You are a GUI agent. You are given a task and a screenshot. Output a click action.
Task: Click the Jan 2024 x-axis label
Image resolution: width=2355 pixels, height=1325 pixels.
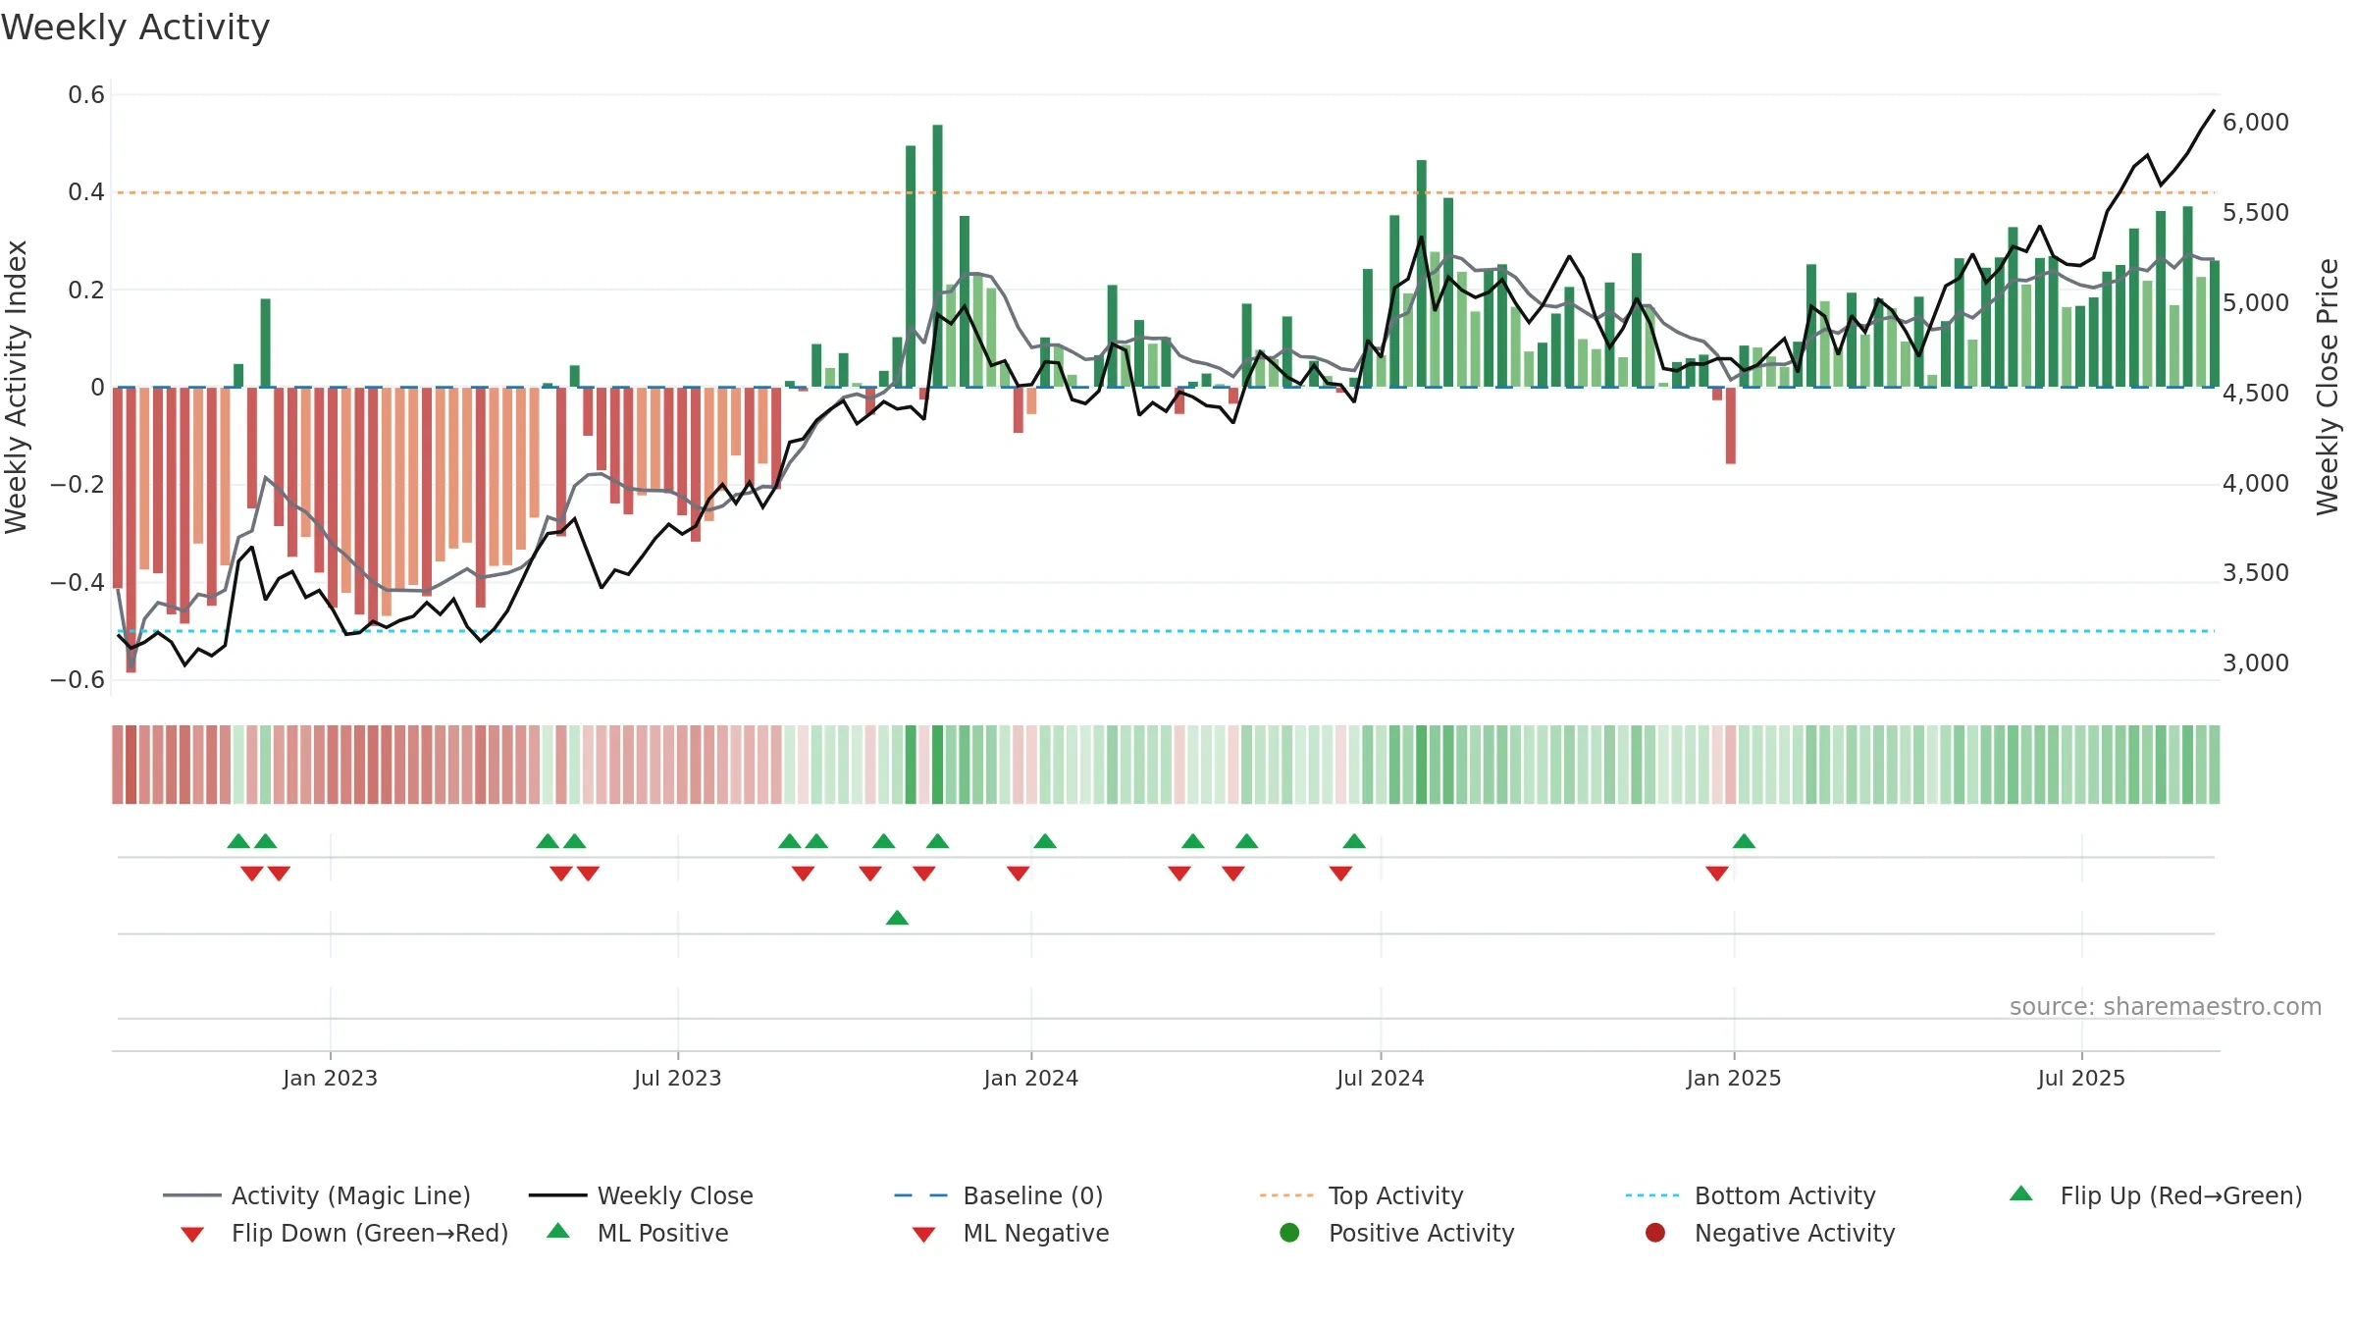(x=1030, y=1078)
